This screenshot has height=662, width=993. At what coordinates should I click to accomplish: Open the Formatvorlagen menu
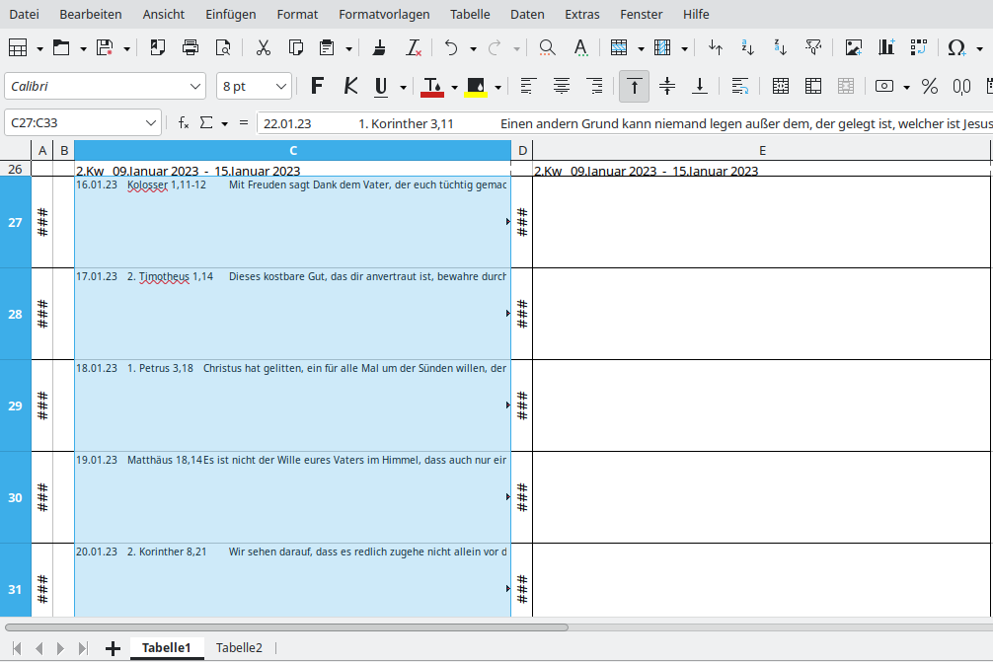point(384,15)
